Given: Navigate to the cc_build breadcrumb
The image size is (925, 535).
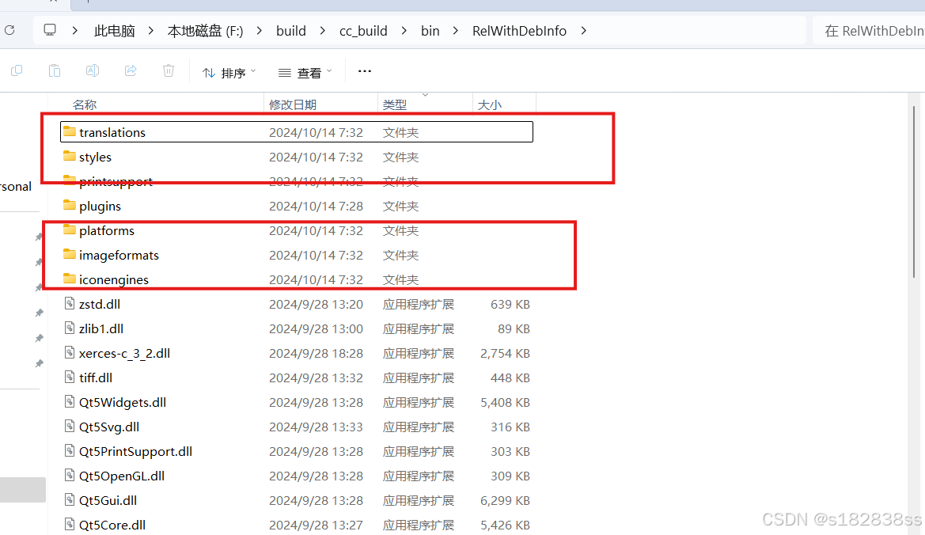Looking at the screenshot, I should (x=363, y=30).
